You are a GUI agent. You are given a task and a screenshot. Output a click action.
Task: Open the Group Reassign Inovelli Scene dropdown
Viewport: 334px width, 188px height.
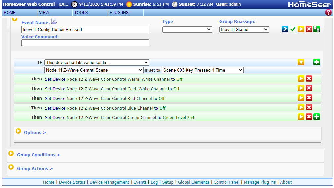244,30
